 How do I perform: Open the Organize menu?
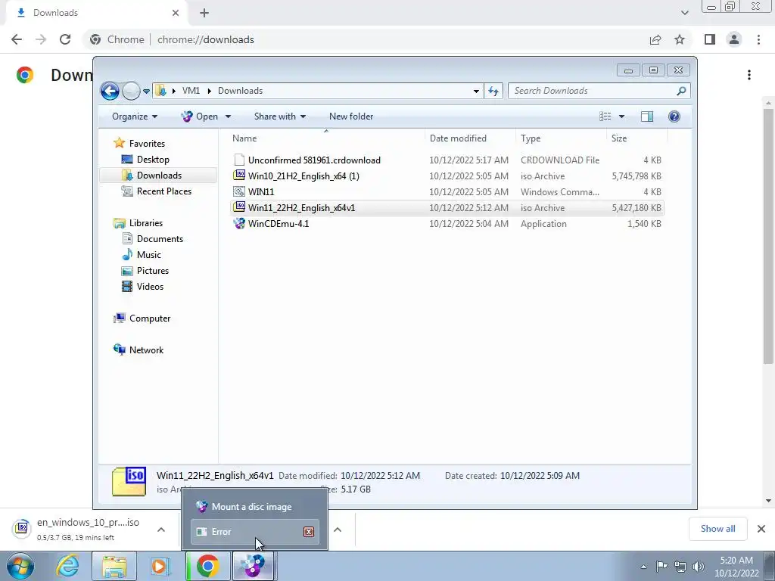point(135,117)
